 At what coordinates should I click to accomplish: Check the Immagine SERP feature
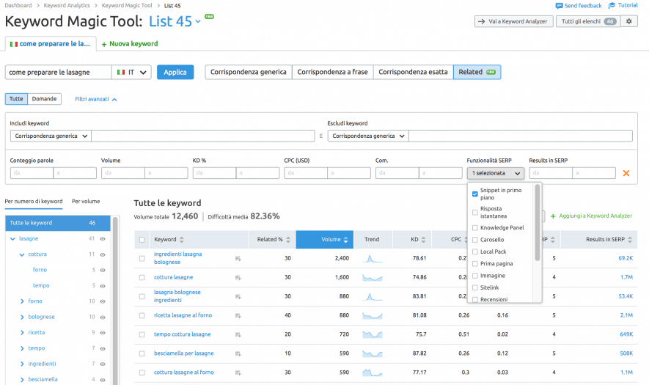474,276
